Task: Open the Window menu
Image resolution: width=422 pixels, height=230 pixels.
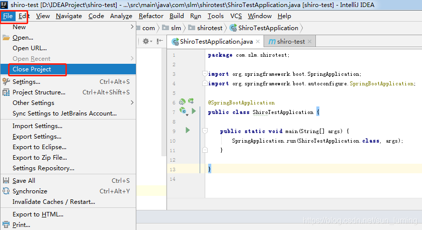Action: point(260,16)
